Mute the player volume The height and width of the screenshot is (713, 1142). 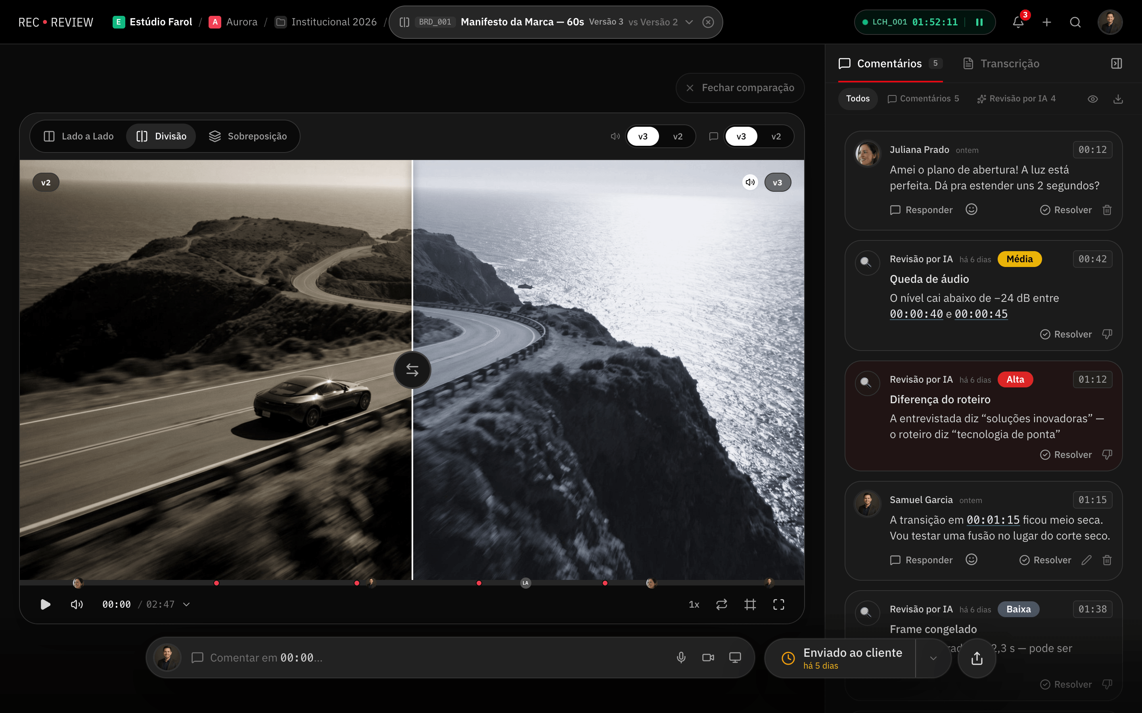pyautogui.click(x=77, y=604)
